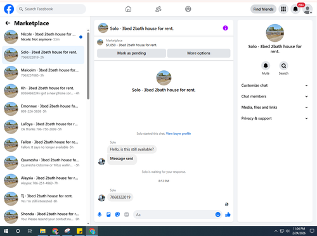Click Mark as pending button
Image resolution: width=317 pixels, height=236 pixels.
[x=131, y=53]
